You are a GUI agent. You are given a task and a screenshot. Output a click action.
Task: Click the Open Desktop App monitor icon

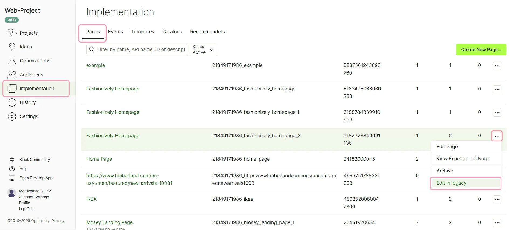(12, 178)
